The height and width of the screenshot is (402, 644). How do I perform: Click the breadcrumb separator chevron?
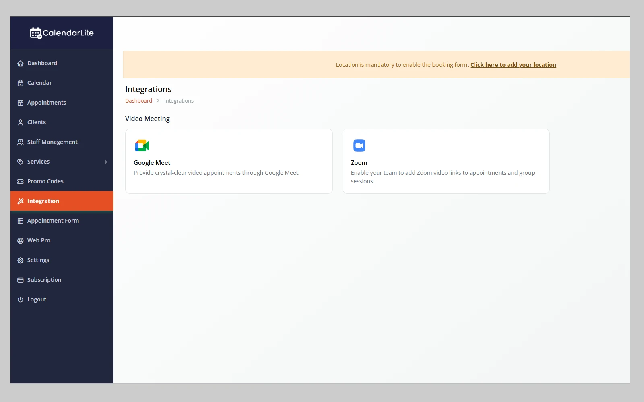(x=158, y=100)
